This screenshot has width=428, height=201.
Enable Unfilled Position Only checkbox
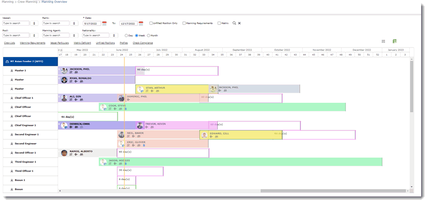(x=151, y=23)
